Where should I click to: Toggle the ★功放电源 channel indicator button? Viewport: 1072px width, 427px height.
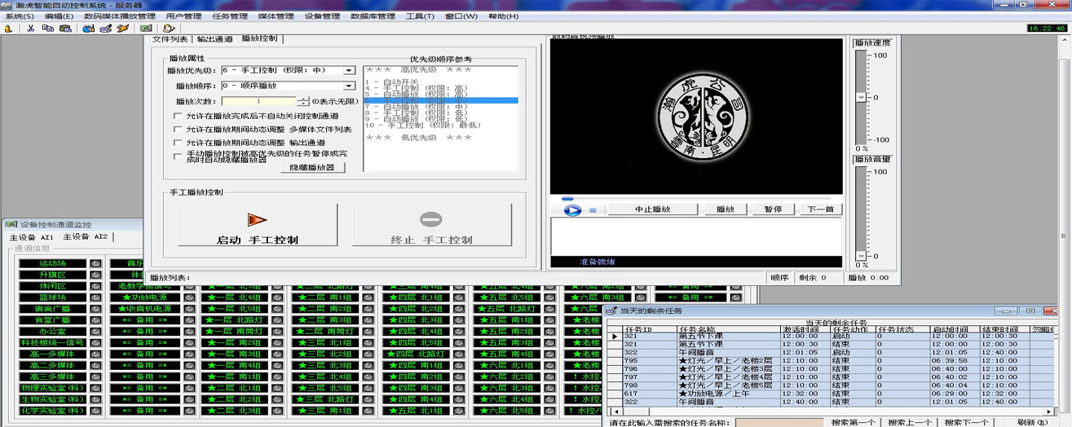pyautogui.click(x=190, y=297)
